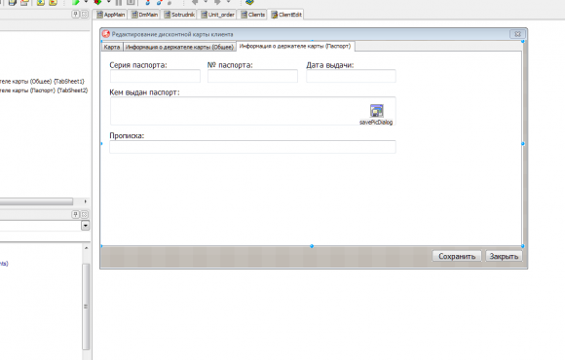Close the upper left docked panel
The height and width of the screenshot is (360, 565).
pos(85,14)
